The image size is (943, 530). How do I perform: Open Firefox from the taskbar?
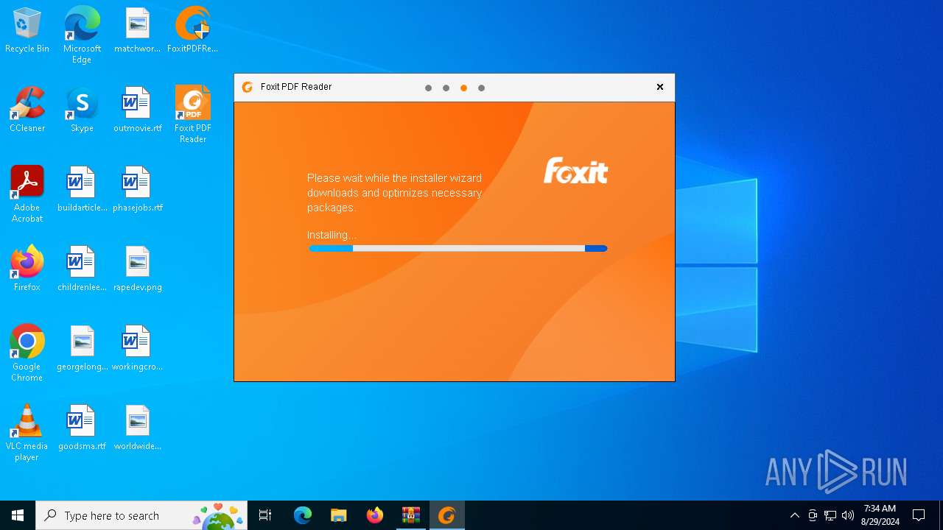click(x=375, y=516)
